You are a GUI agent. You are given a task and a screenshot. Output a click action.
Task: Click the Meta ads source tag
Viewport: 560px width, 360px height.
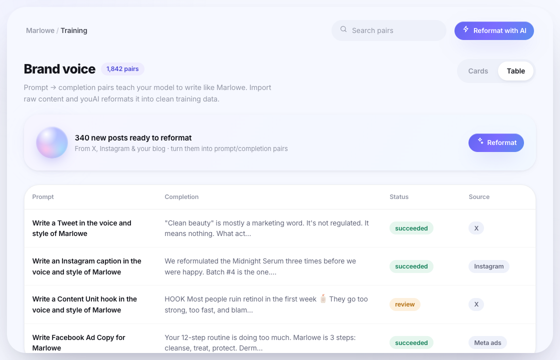click(487, 343)
